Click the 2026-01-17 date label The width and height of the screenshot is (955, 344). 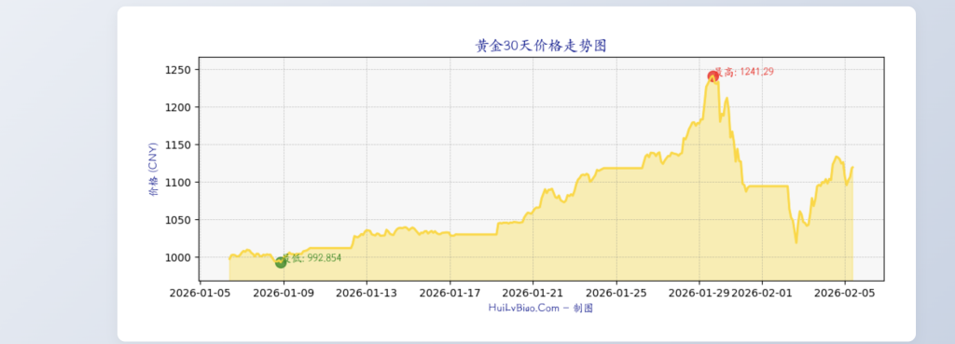[450, 293]
